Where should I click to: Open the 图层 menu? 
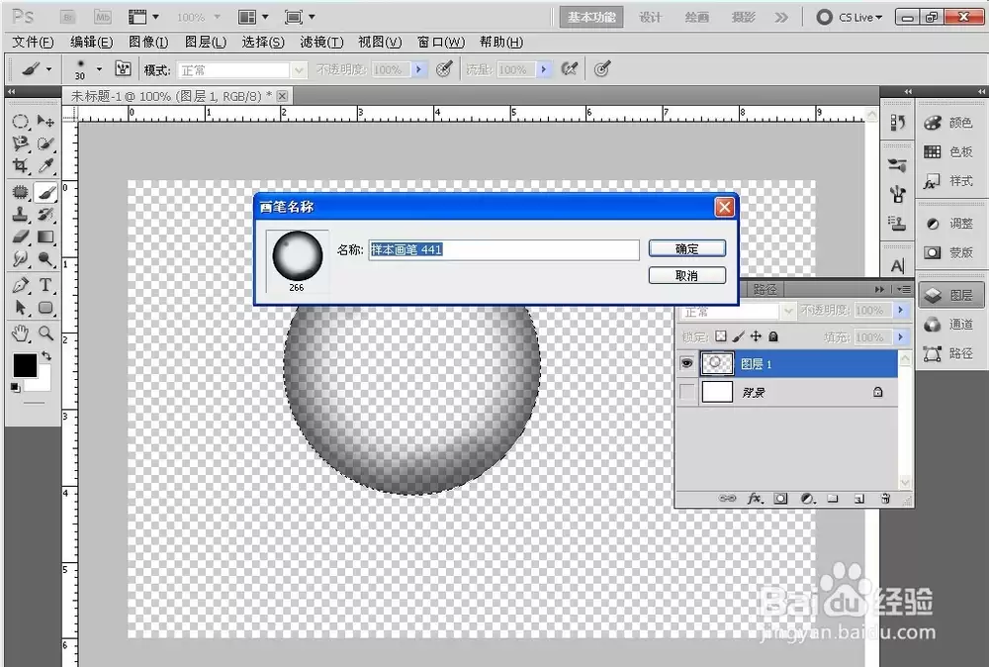coord(206,43)
